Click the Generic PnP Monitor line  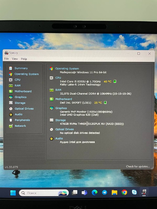[86, 112]
